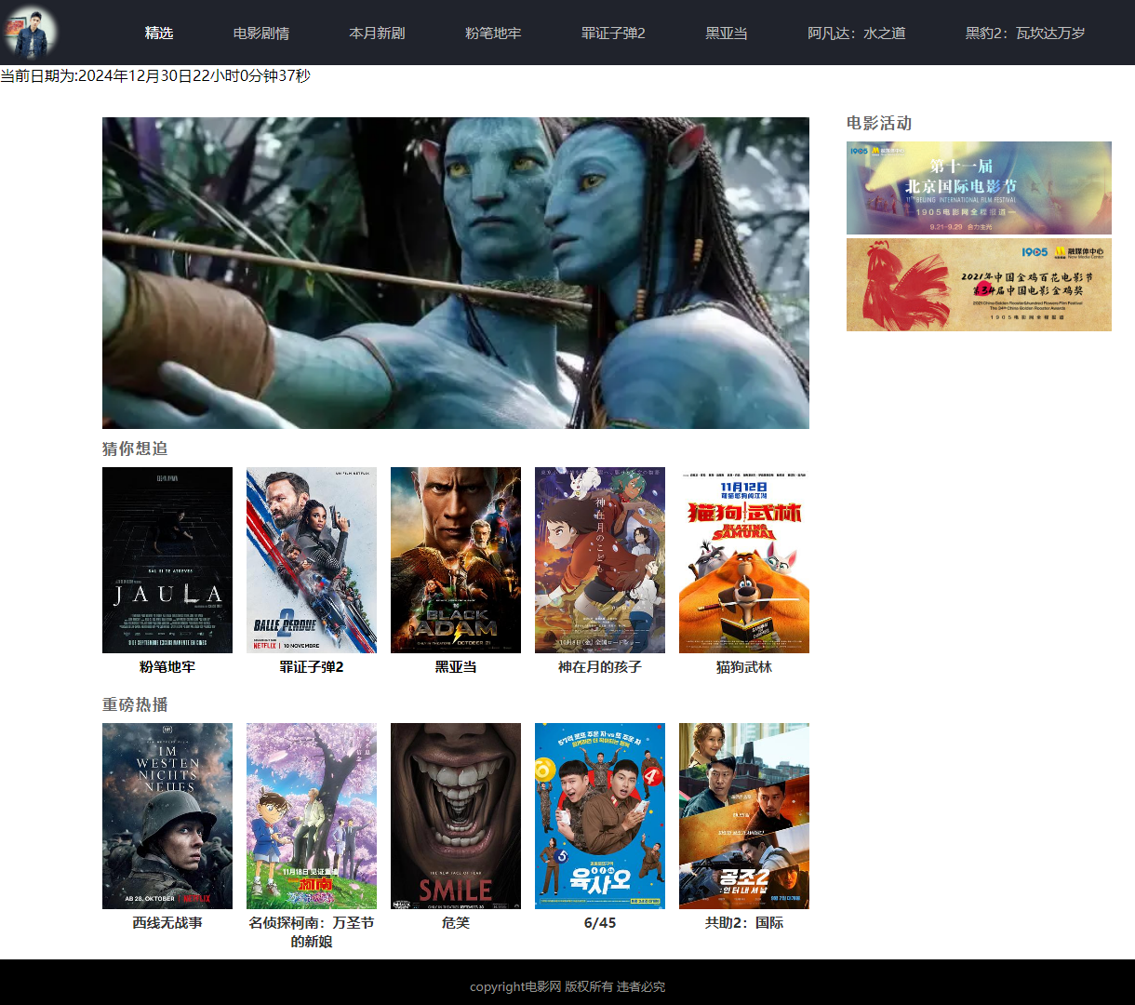Click the user avatar in the header
This screenshot has width=1135, height=1005.
click(31, 33)
